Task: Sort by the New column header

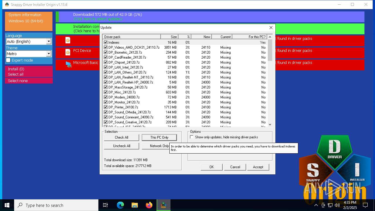Action: point(201,37)
